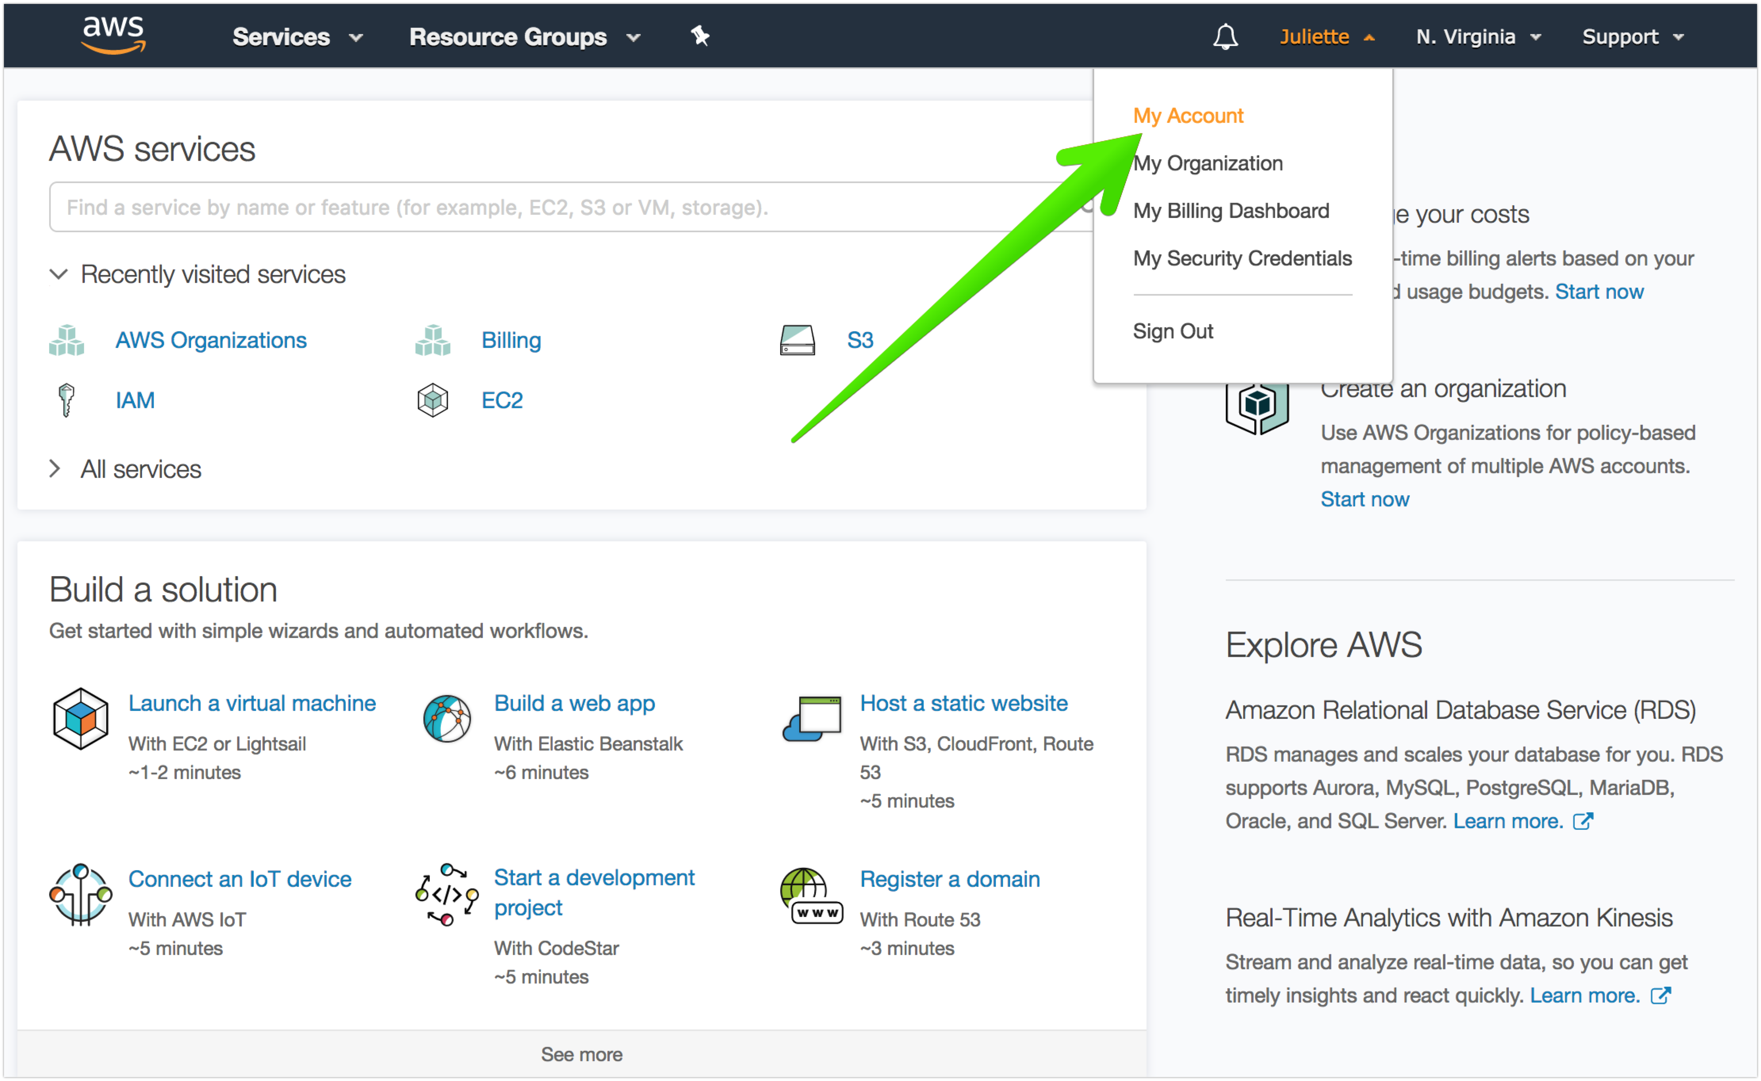Click Build a web app link
This screenshot has width=1761, height=1081.
point(574,703)
